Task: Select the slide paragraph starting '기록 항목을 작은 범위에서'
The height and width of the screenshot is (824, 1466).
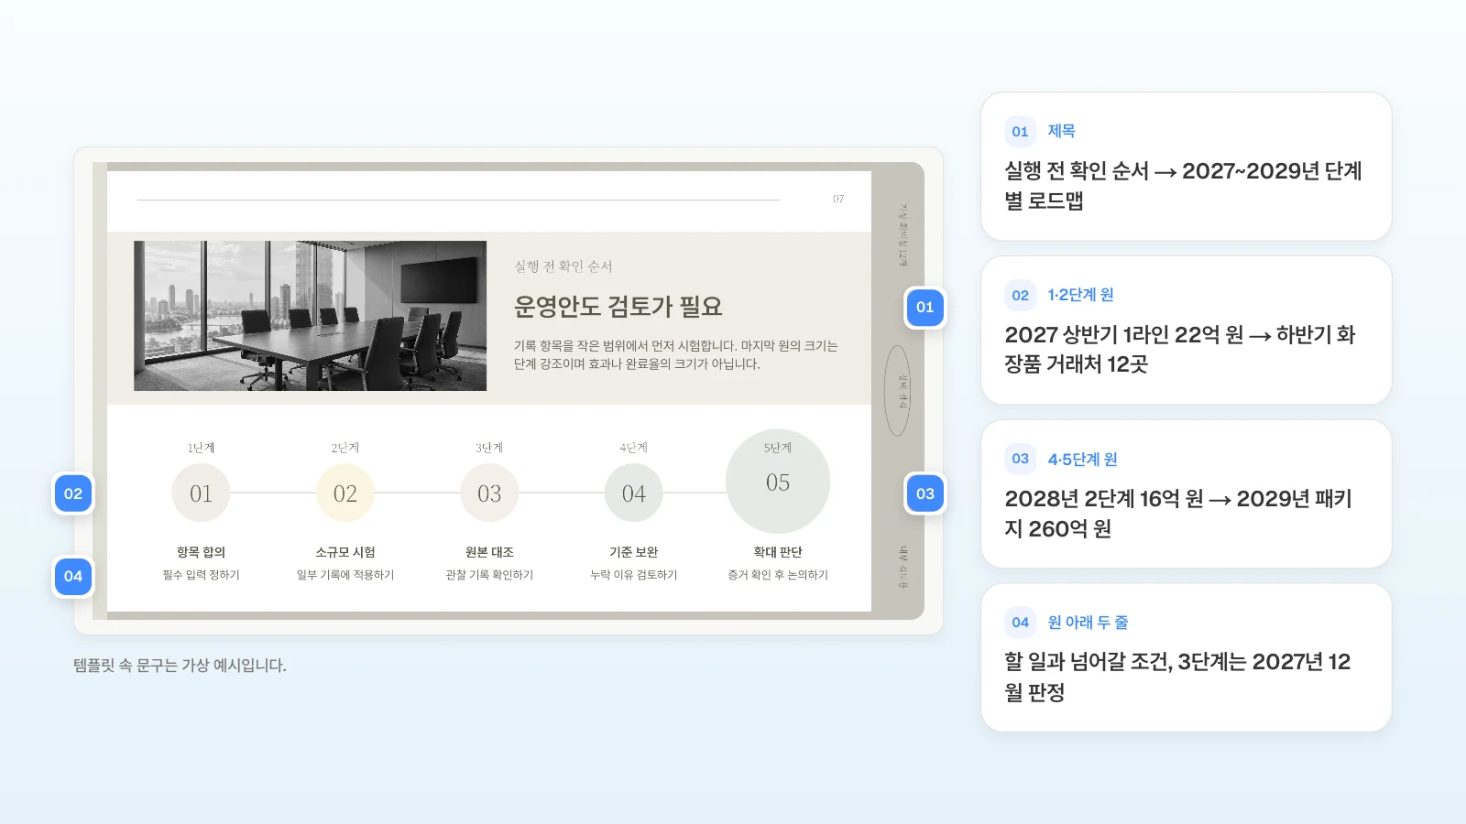Action: click(x=676, y=354)
